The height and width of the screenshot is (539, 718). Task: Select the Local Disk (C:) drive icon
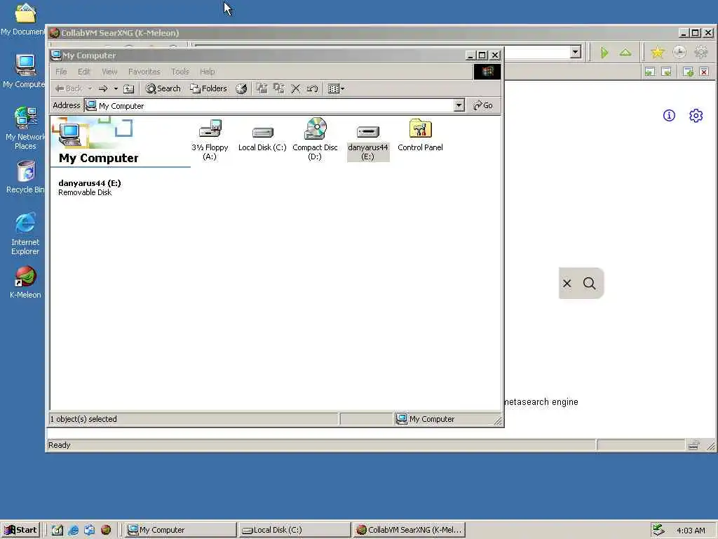point(262,140)
